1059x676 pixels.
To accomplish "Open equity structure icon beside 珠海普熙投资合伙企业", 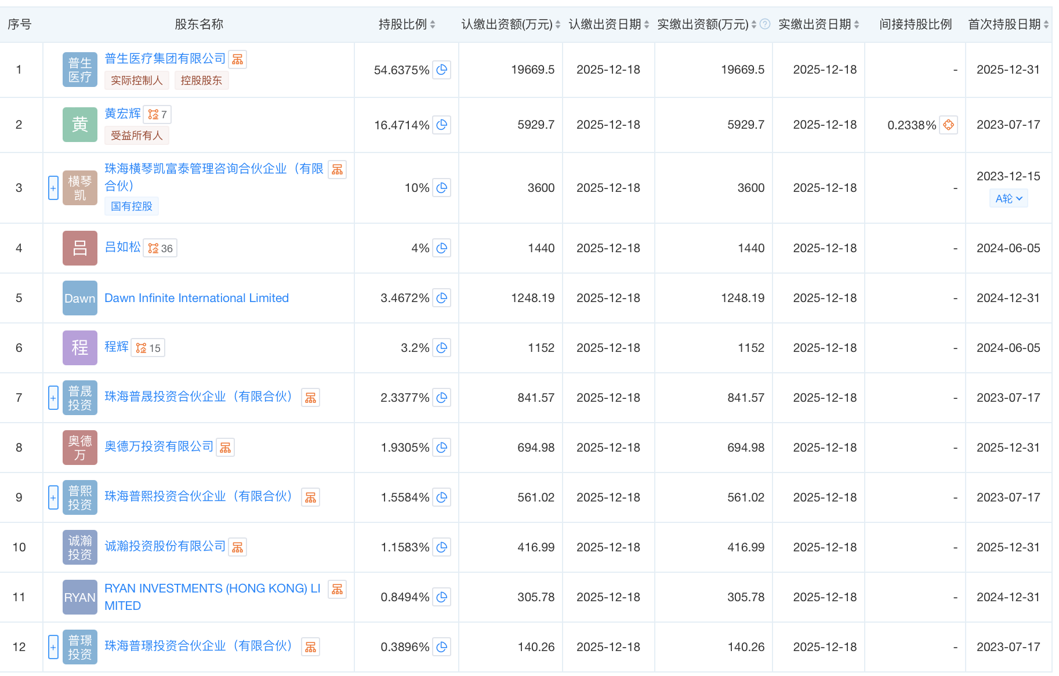I will [311, 497].
